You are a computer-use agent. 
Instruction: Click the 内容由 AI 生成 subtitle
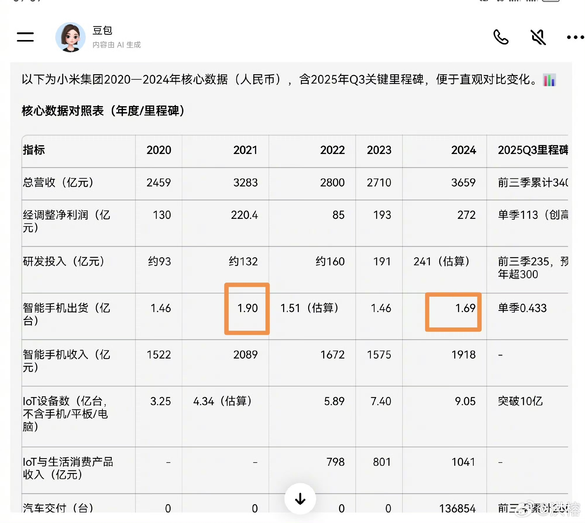(x=116, y=45)
